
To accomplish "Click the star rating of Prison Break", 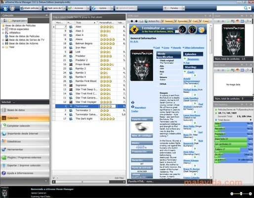I will tap(107, 64).
